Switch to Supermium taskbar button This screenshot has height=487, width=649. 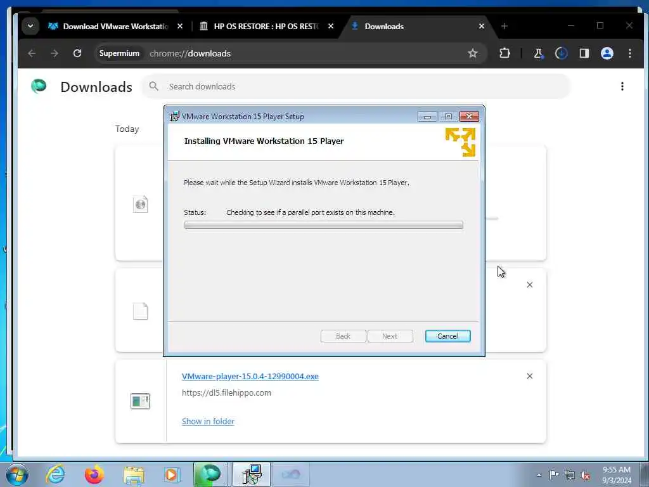click(210, 474)
